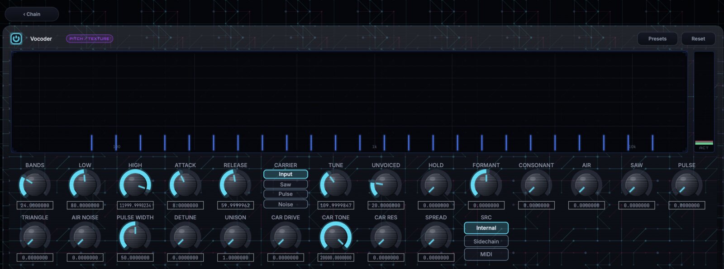
Task: Click the Reset button
Action: [698, 39]
